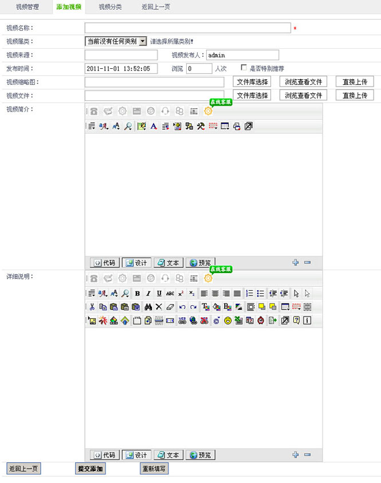This screenshot has height=483, width=381.
Task: Click the justify alignment icon
Action: pos(237,293)
